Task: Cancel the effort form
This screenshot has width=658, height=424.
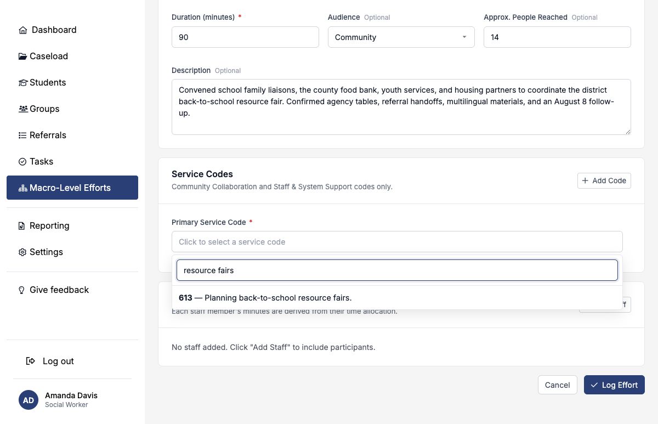Action: [x=558, y=385]
